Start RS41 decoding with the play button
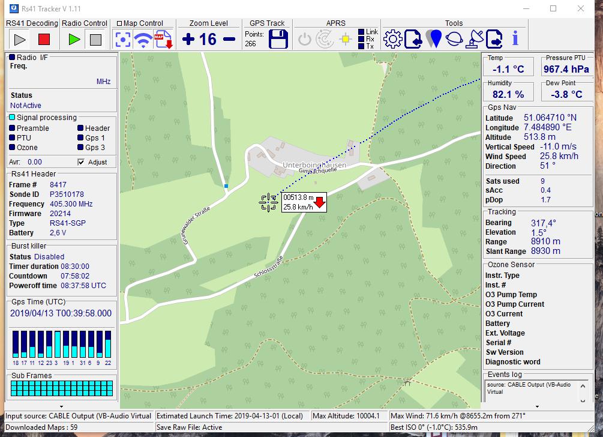The width and height of the screenshot is (603, 437). pos(20,40)
